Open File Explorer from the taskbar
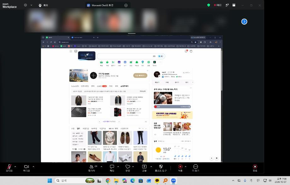Screen dimensions: 290x185 coord(116,181)
